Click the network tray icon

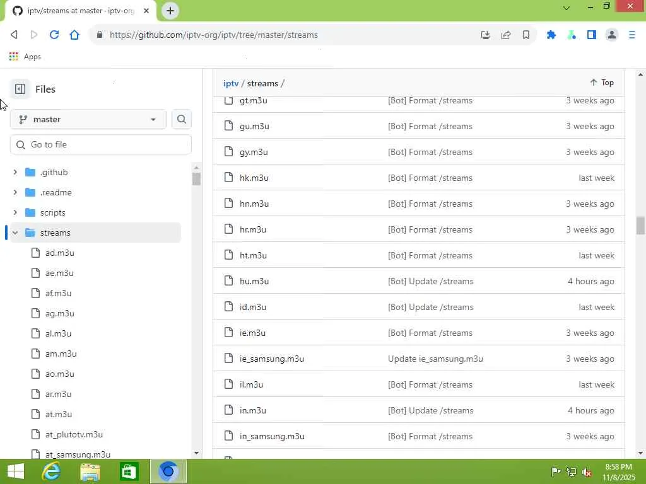coord(572,471)
